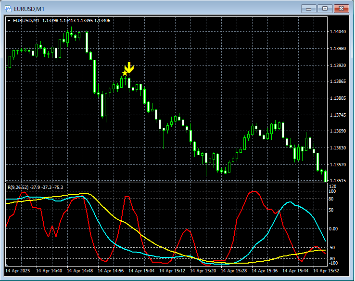The height and width of the screenshot is (281, 355).
Task: Click the 14 Apr 15:36 time label
Action: 265,271
